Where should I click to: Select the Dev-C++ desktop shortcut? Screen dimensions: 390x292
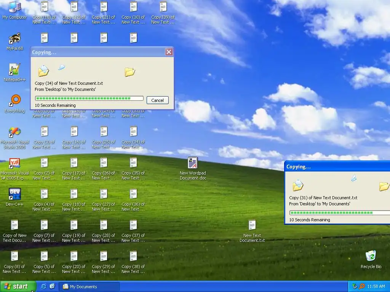pos(14,197)
